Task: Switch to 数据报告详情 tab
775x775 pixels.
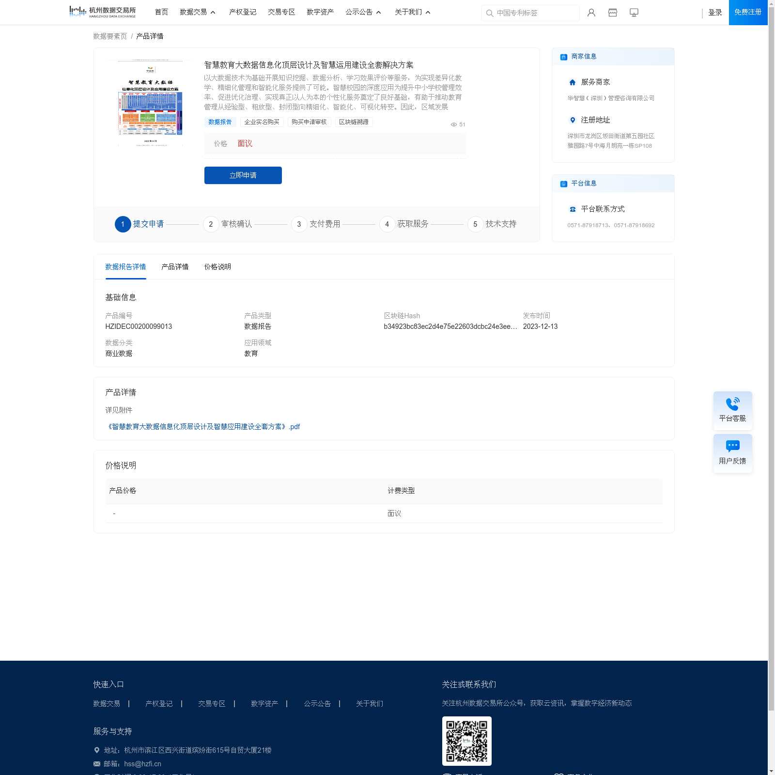Action: pos(126,267)
